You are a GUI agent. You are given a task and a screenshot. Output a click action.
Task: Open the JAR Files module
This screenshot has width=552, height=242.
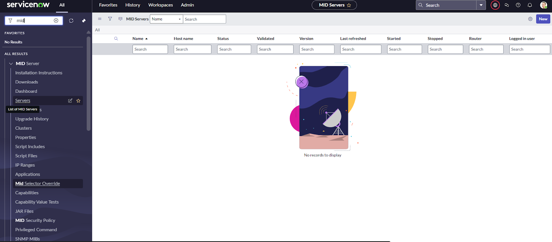coord(24,211)
